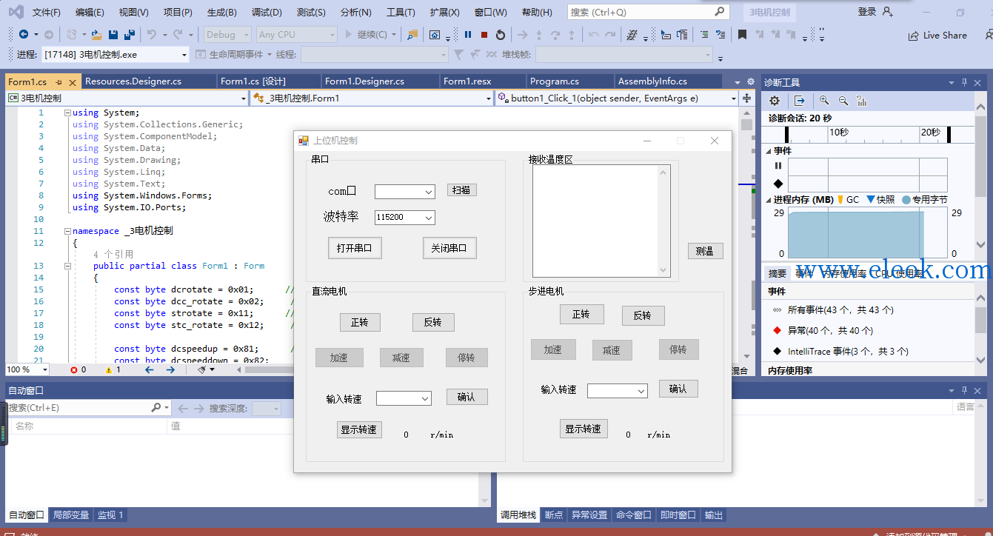Open diagnostic tools settings gear
Viewport: 993px width, 536px height.
tap(775, 101)
